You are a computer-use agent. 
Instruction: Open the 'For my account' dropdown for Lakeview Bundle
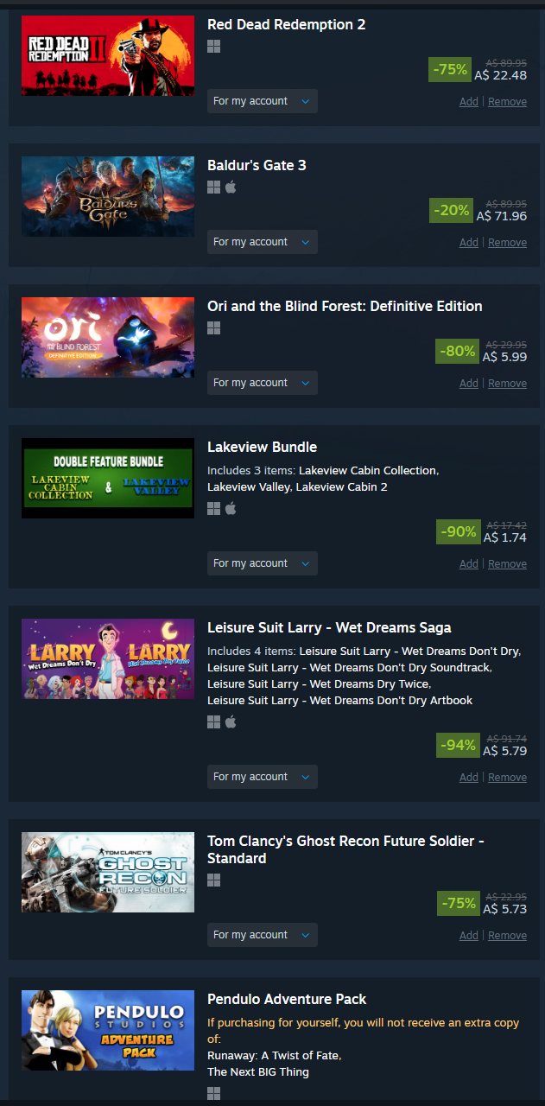pos(263,563)
